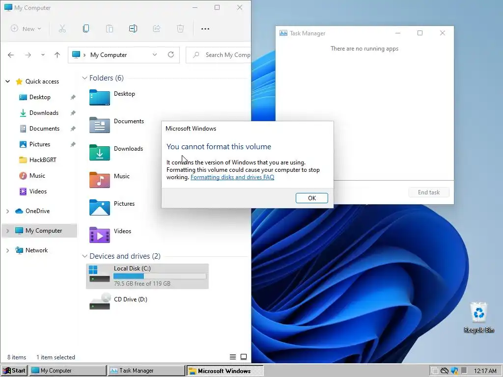Click the Copy icon in Explorer toolbar
The image size is (503, 377).
(86, 28)
